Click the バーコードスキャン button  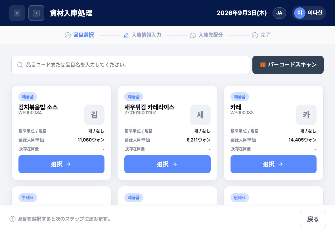[x=288, y=65]
